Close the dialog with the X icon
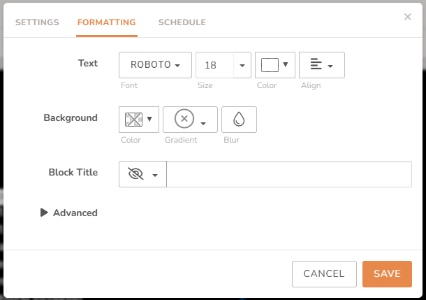Screen dimensions: 426x300 pyautogui.click(x=408, y=17)
